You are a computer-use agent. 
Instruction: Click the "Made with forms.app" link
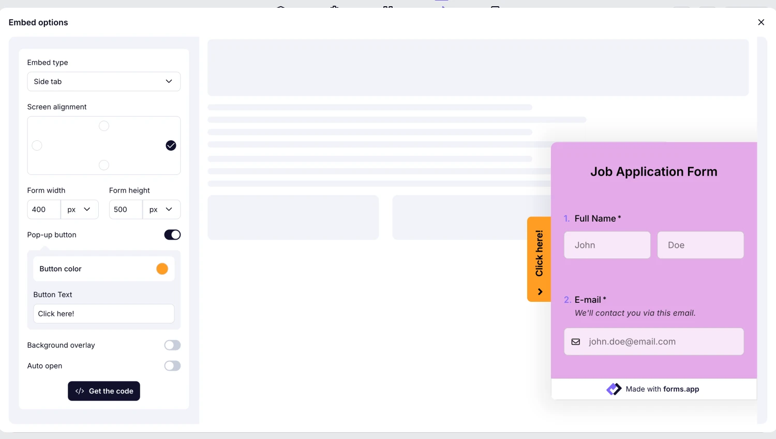tap(662, 389)
